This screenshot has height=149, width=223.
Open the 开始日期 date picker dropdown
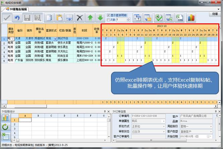(210, 136)
